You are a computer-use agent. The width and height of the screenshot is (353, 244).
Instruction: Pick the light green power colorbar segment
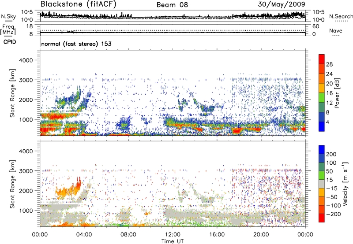[x=322, y=98]
